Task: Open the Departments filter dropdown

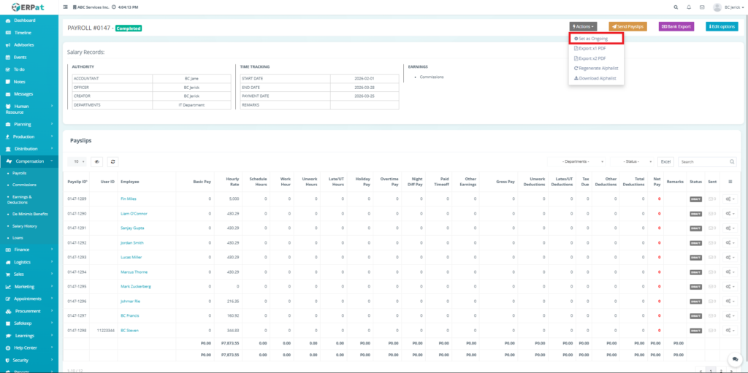Action: (x=582, y=161)
